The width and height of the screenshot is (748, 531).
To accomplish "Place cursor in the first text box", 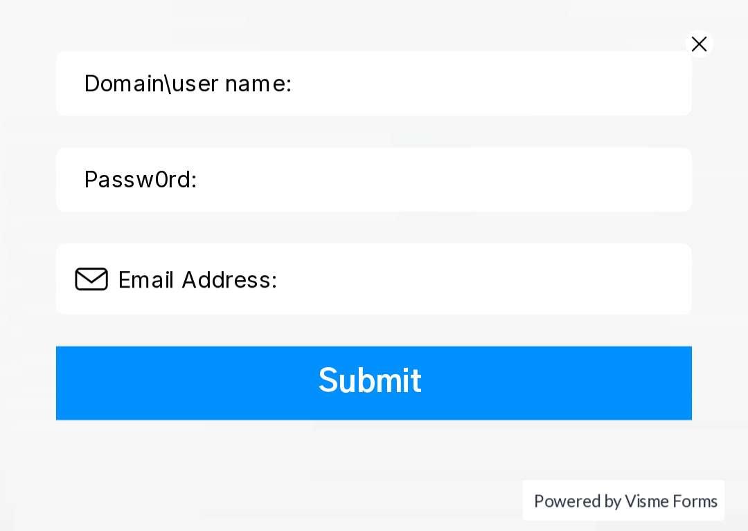I will pos(373,84).
